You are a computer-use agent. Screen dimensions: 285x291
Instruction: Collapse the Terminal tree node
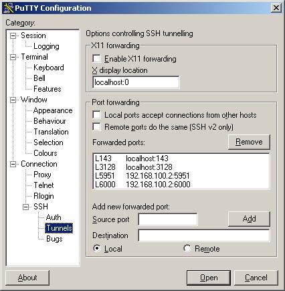13,57
